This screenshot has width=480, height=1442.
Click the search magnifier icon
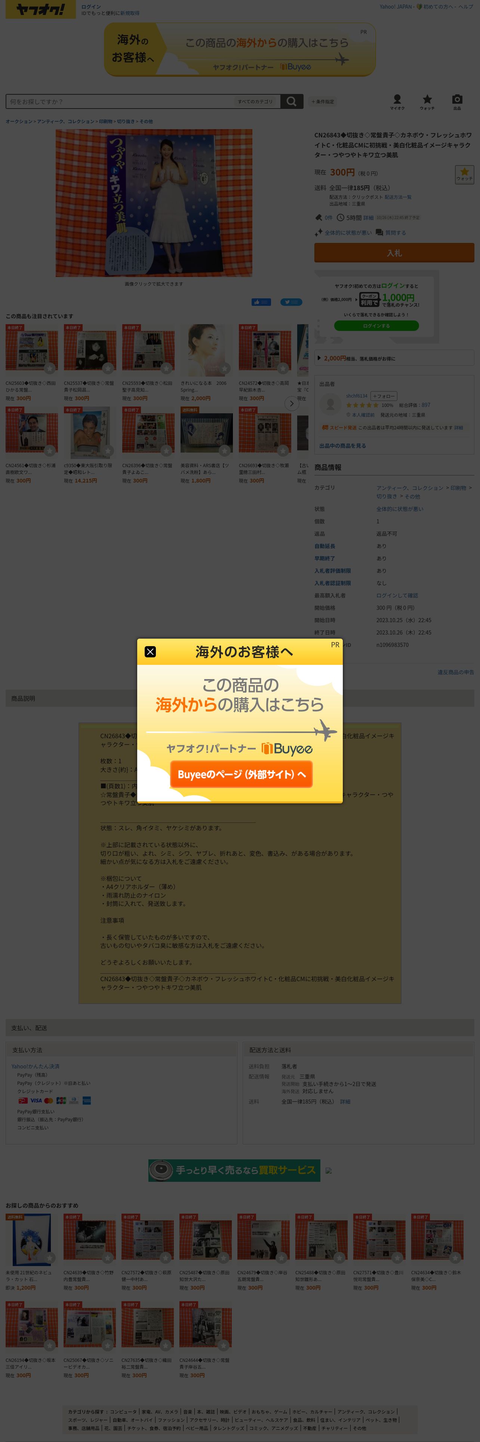[x=291, y=101]
